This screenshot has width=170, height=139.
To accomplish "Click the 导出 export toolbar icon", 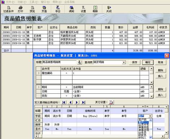I will point(58,9).
